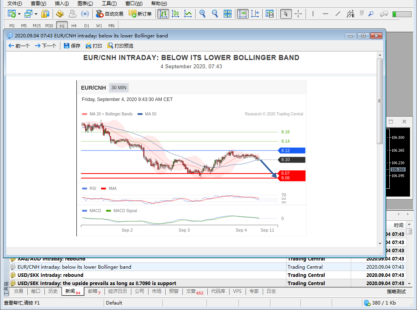The height and width of the screenshot is (310, 417).
Task: Switch to 日志 terminal tab
Action: 271,291
